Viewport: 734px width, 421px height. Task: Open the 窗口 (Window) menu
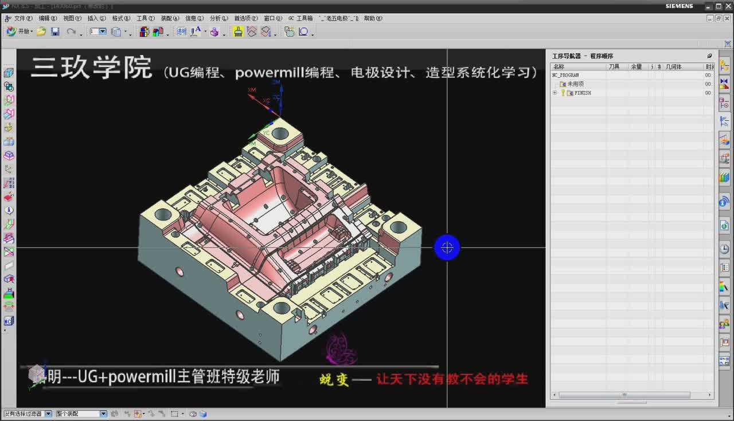pyautogui.click(x=273, y=18)
